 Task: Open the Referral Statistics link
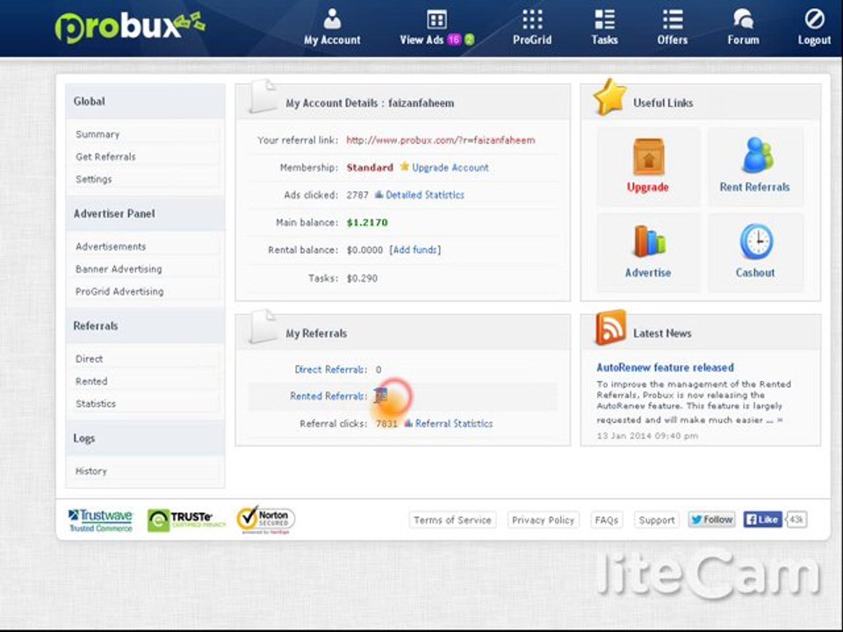pos(454,423)
